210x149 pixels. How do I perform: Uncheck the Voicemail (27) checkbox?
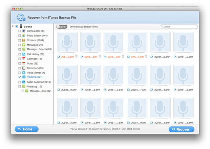click(20, 77)
